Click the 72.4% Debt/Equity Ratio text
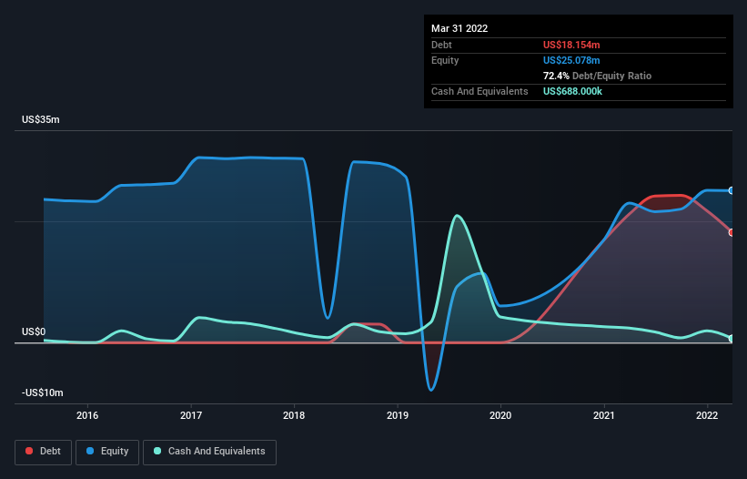Image resolution: width=747 pixels, height=479 pixels. click(x=597, y=76)
